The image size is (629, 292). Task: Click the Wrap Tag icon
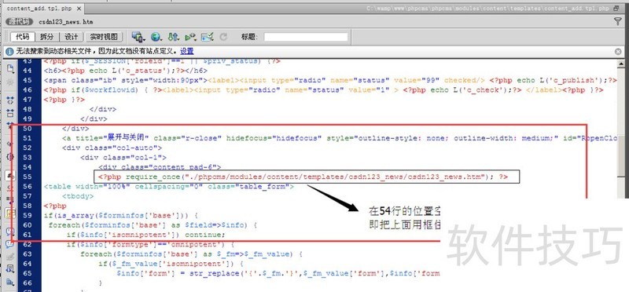pyautogui.click(x=10, y=257)
